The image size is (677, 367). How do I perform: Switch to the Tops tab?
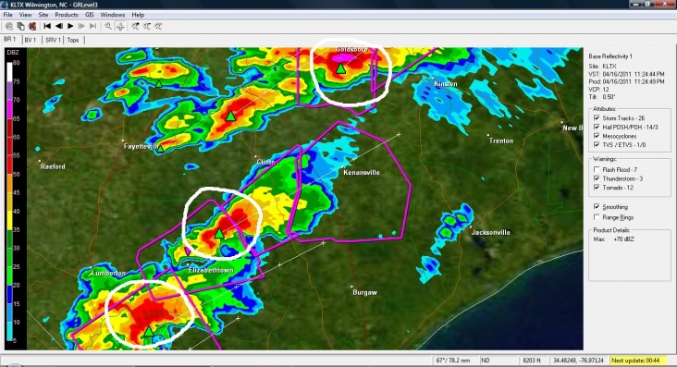73,40
